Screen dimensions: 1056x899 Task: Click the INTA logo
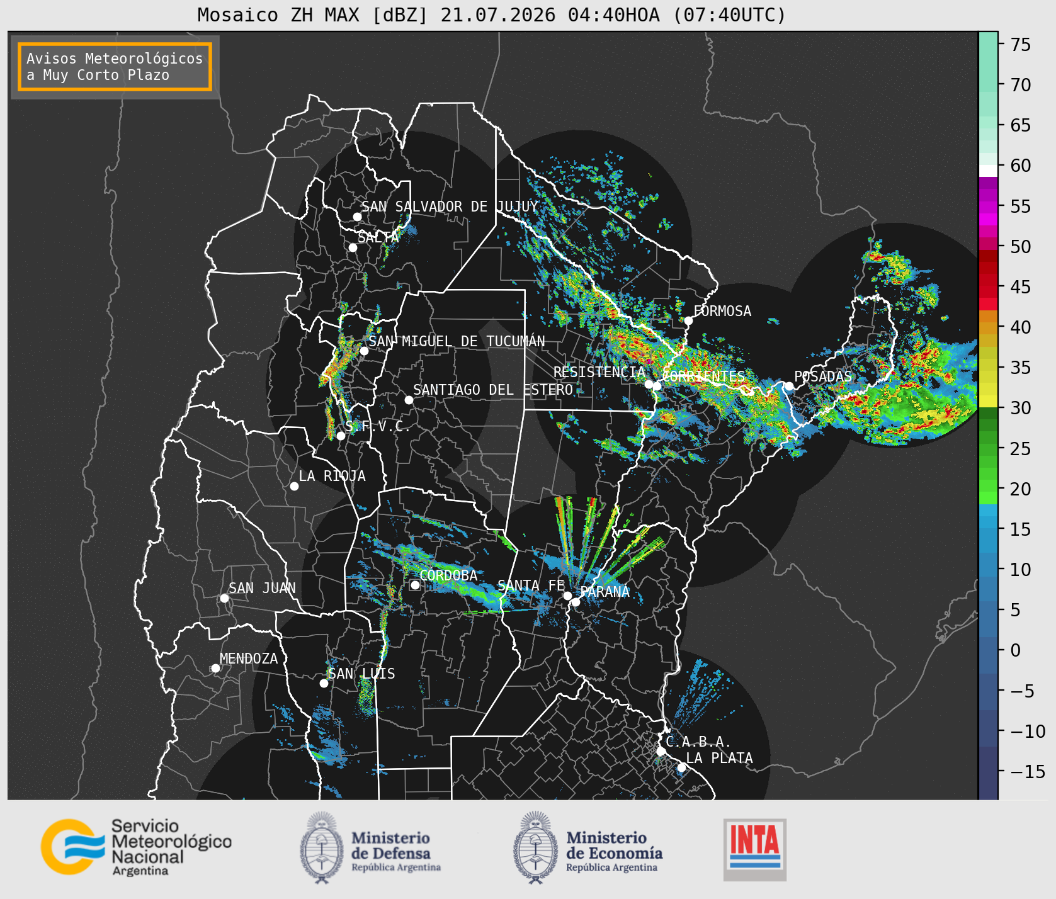[755, 849]
